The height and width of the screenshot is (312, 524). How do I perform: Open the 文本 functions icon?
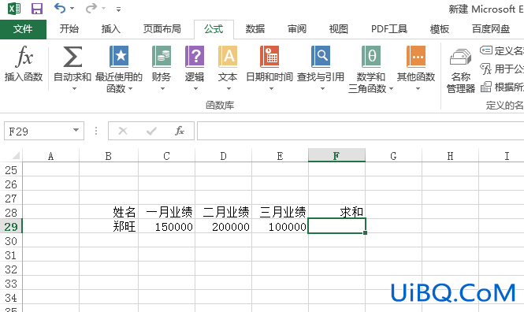228,57
